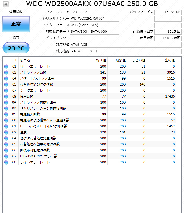Click the serial number field WD-WCC2F1759964
Viewport: 184px width, 213px height.
click(x=95, y=19)
